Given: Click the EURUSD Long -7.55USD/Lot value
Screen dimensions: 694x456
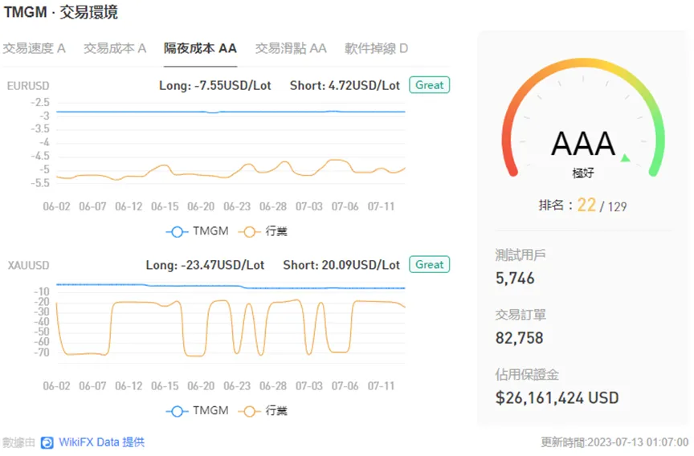Looking at the screenshot, I should (x=215, y=85).
